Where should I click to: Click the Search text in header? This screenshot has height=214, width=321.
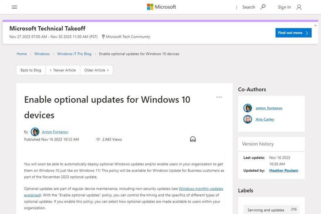pos(249,7)
